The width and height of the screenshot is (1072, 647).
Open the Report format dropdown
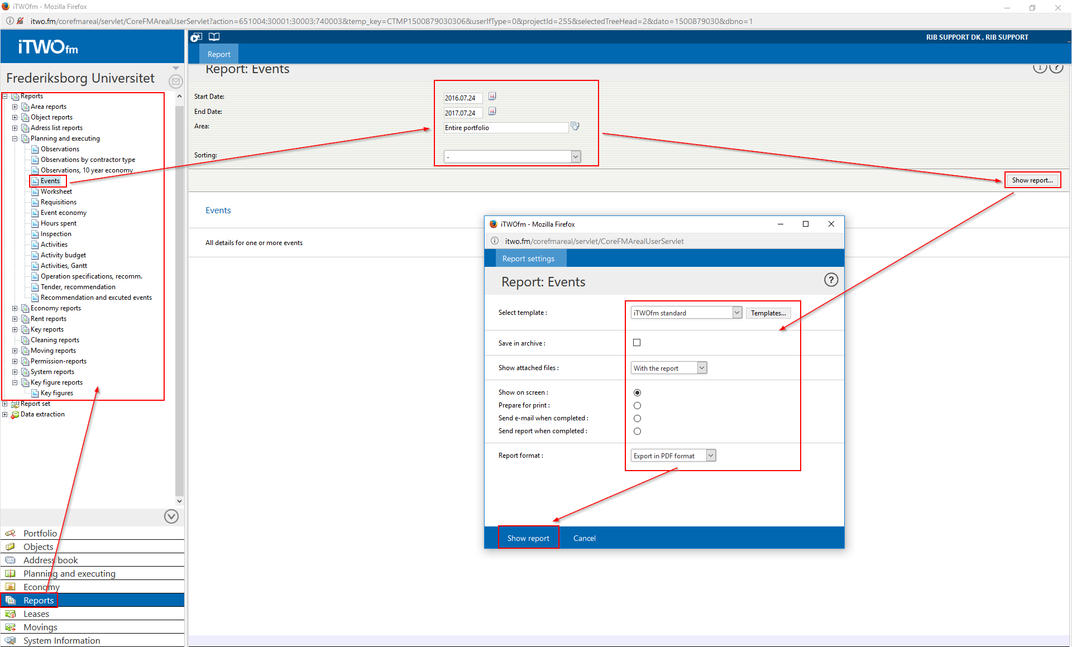[x=673, y=456]
